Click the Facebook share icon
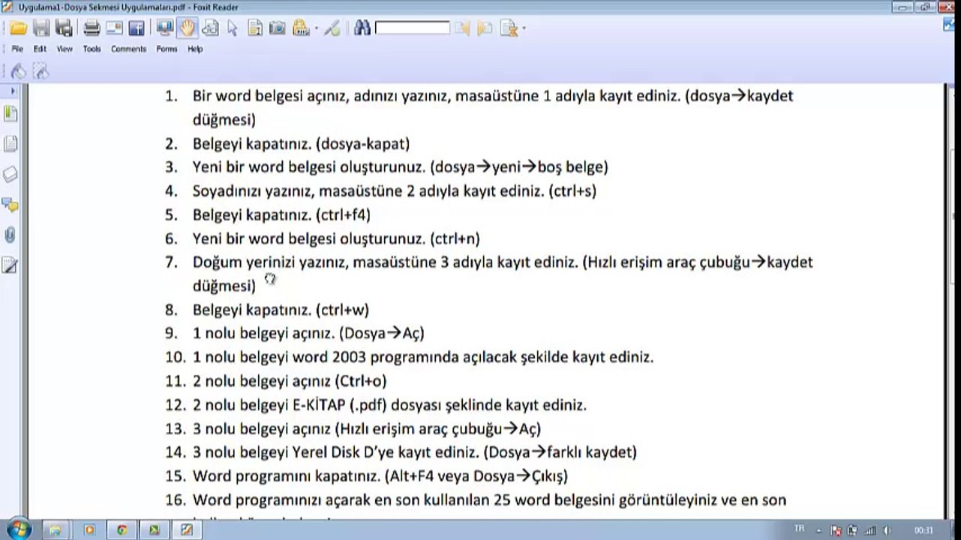Screen dimensions: 961x540 [x=137, y=28]
